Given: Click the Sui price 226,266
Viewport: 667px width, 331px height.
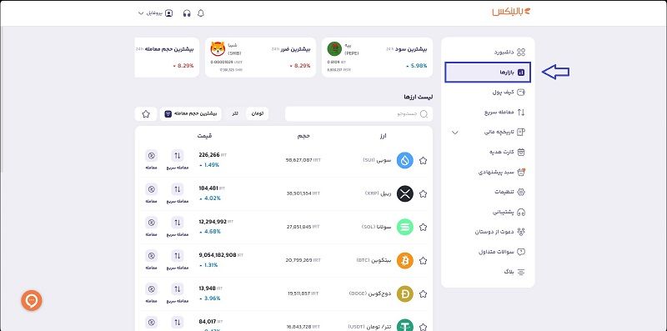Looking at the screenshot, I should (209, 155).
